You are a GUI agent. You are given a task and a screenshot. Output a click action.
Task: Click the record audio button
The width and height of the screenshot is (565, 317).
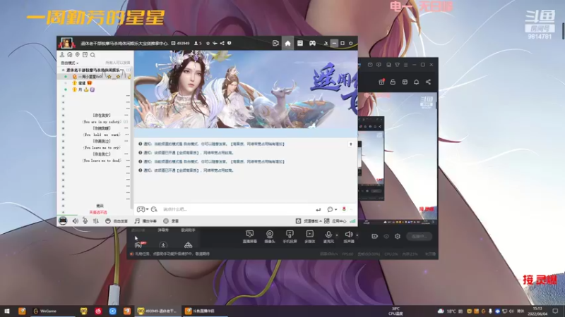(x=171, y=221)
